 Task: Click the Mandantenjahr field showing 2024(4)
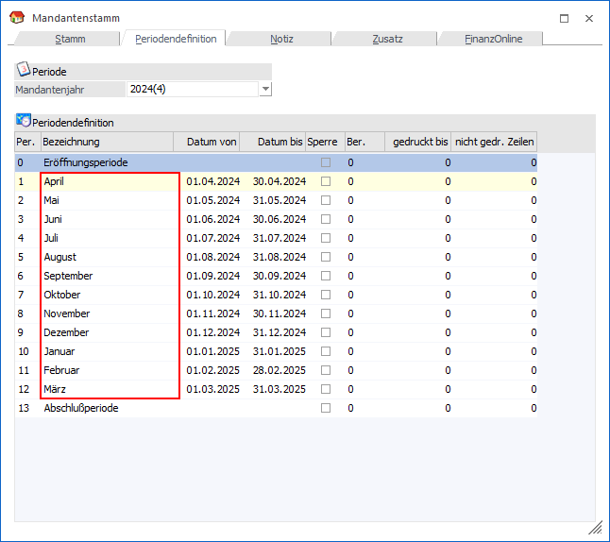pyautogui.click(x=192, y=89)
